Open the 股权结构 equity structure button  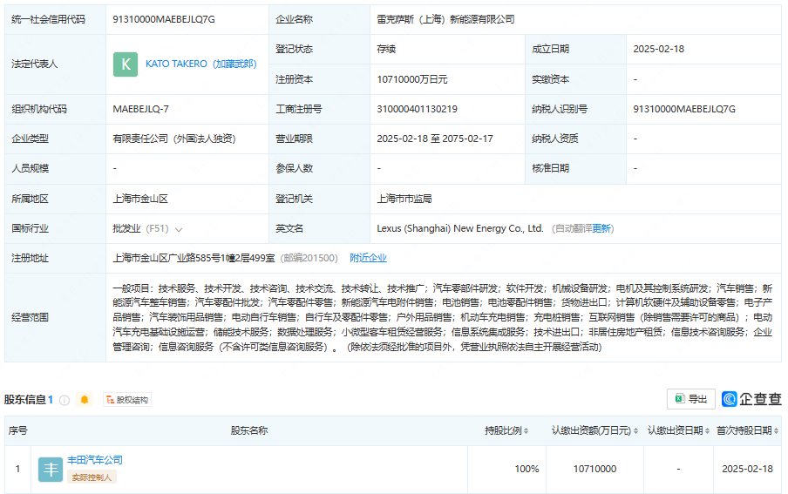coord(127,400)
